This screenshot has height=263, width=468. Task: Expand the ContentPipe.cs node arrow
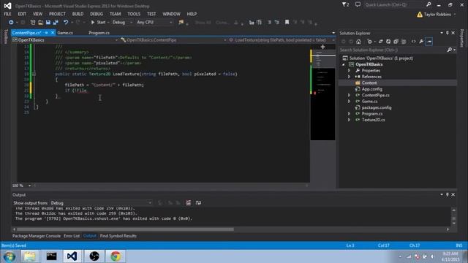(349, 95)
